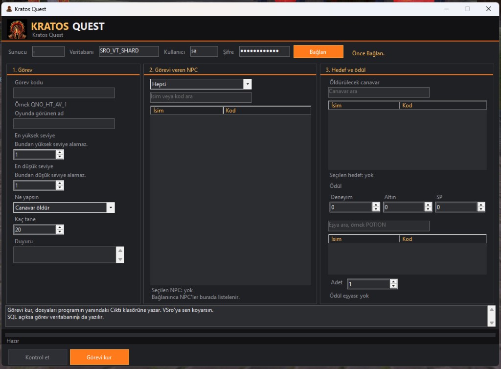Screen dimensions: 501x369
Task: Click the İsim veya kod ara search field
Action: click(201, 97)
